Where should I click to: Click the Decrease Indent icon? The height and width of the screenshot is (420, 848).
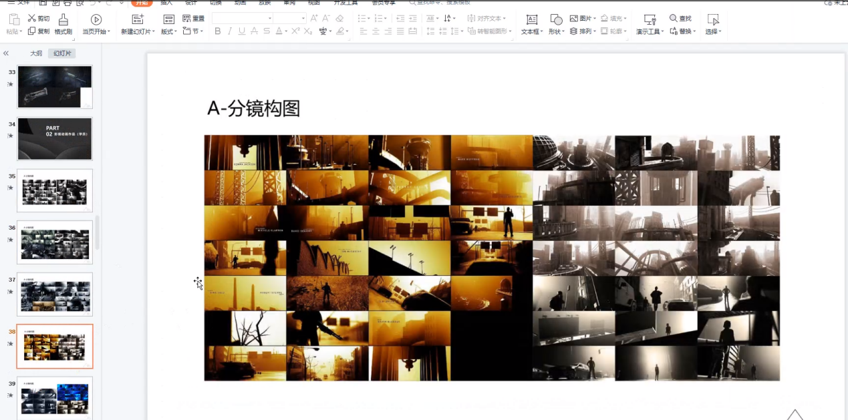pyautogui.click(x=400, y=19)
